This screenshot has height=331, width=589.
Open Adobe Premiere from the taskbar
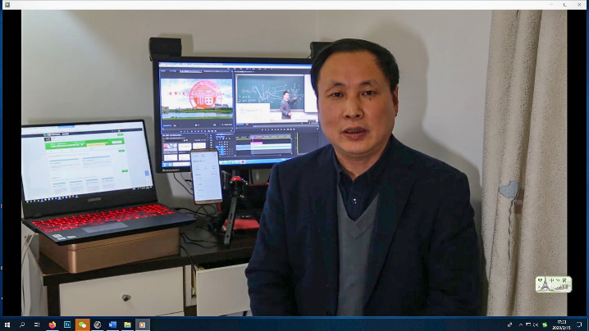67,324
